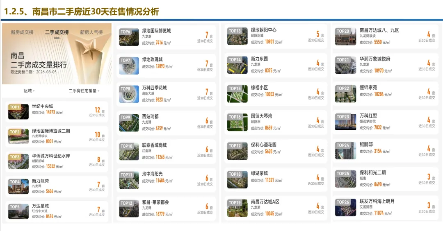Click price 14973 元/㎡ of 世纪中央城
The image size is (443, 231).
coord(55,112)
